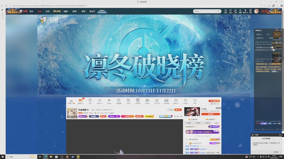Click the purple 'become fan' badge button
Screen dimensions: 284x159
tap(214, 127)
